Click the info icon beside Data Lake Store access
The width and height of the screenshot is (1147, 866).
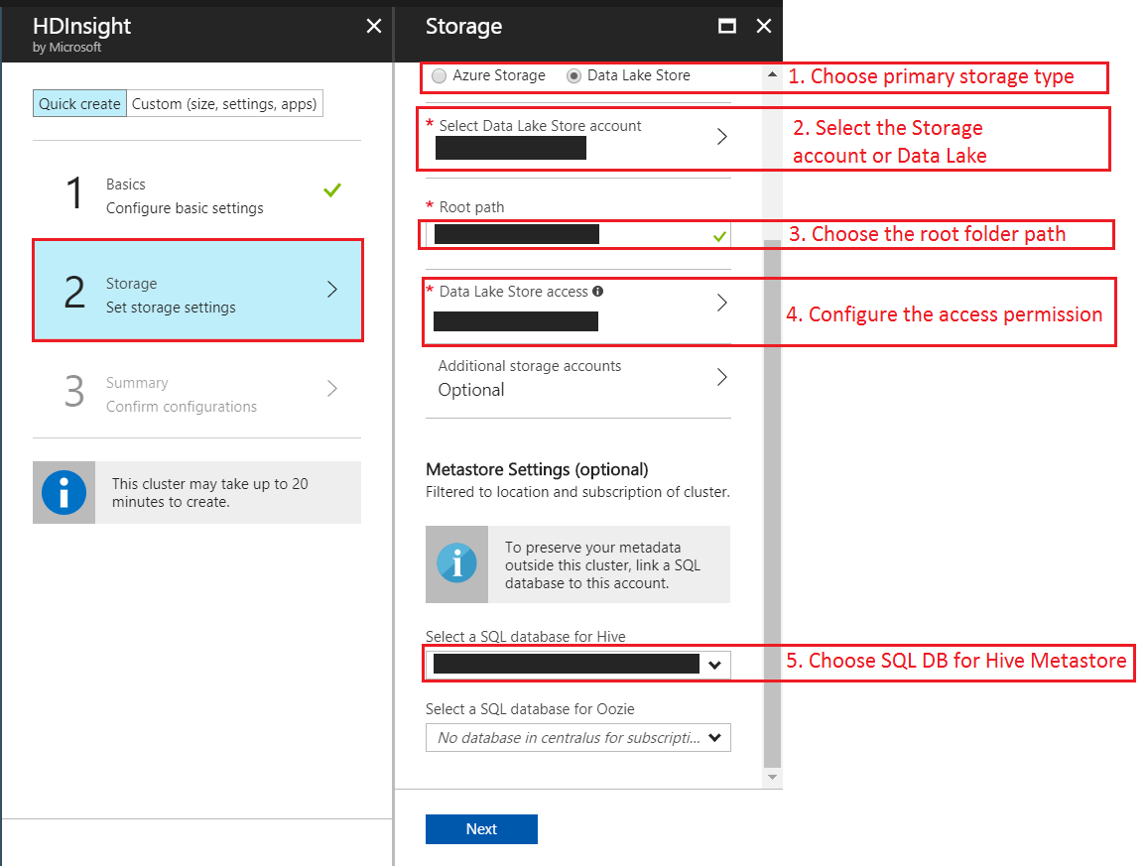click(597, 291)
